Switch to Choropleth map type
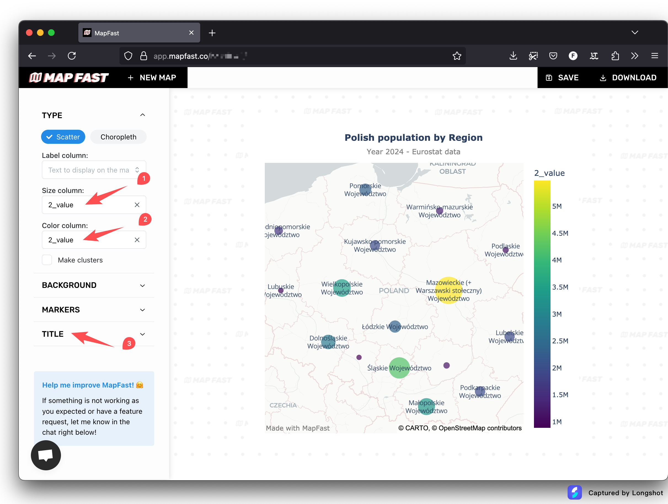The height and width of the screenshot is (504, 668). tap(118, 137)
